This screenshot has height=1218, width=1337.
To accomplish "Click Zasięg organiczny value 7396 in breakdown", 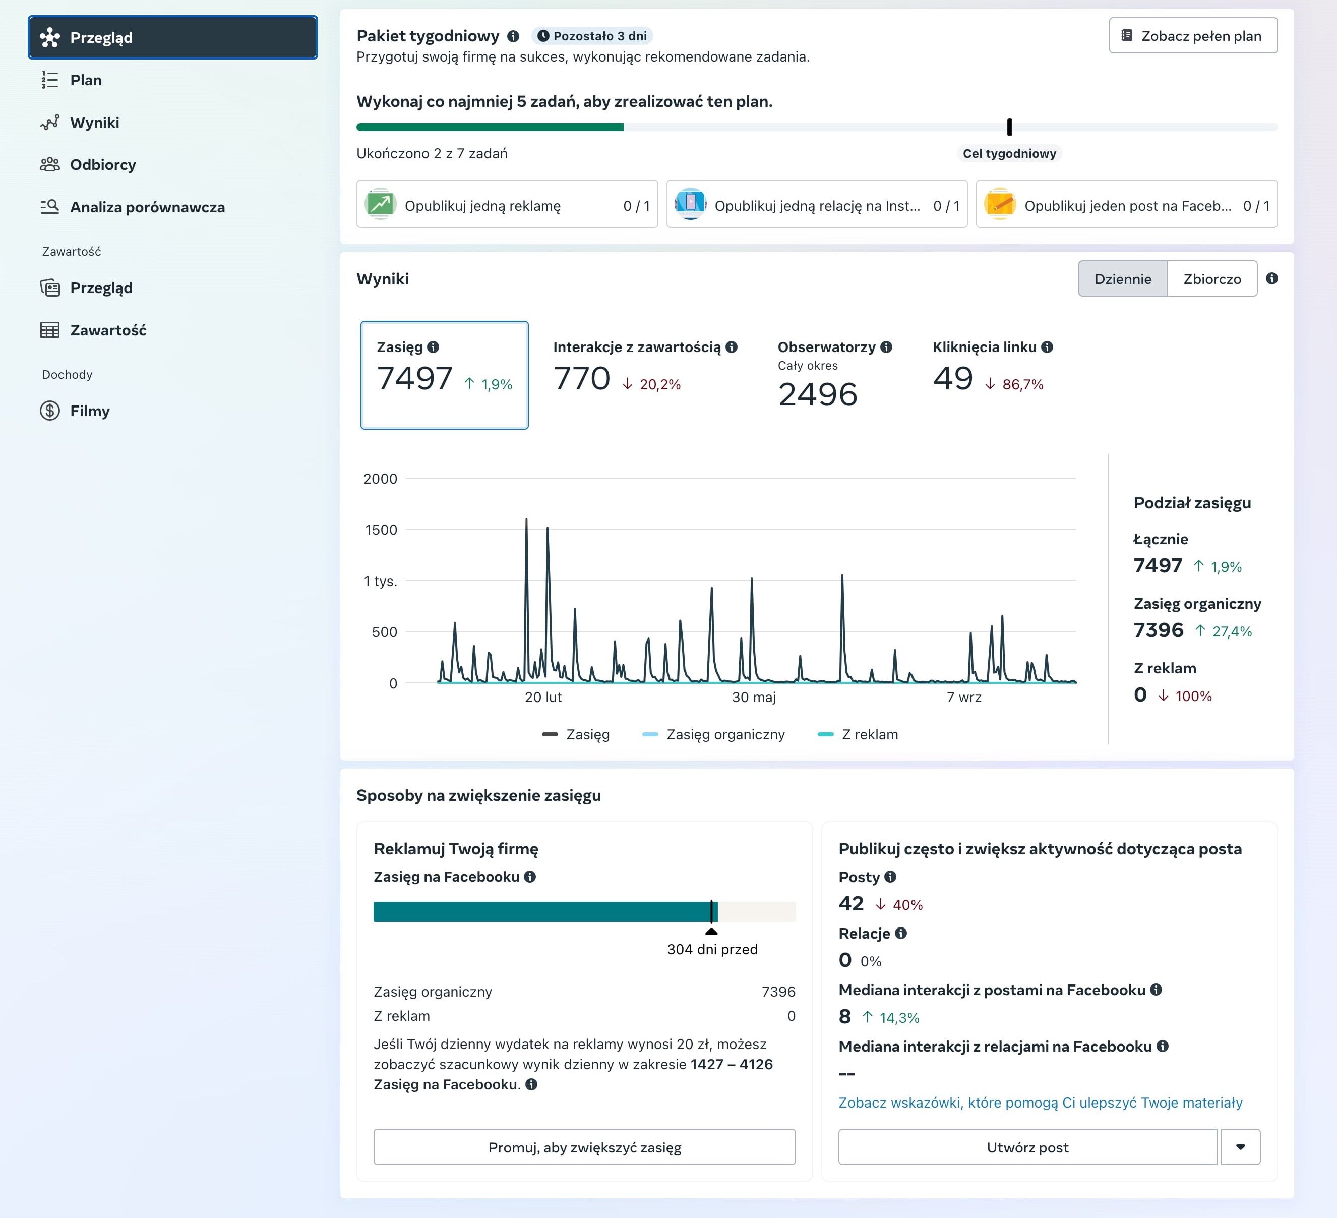I will point(1159,629).
